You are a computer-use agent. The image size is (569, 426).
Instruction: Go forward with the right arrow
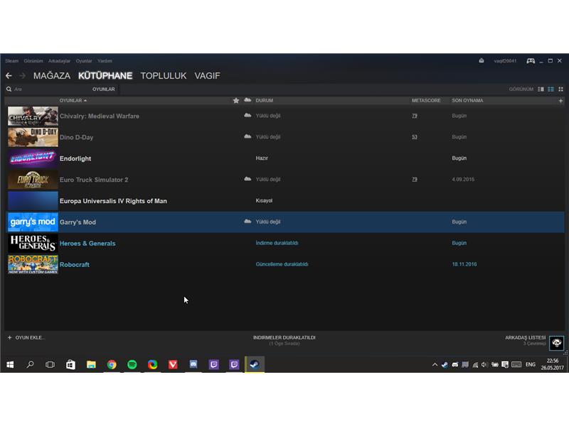point(22,76)
